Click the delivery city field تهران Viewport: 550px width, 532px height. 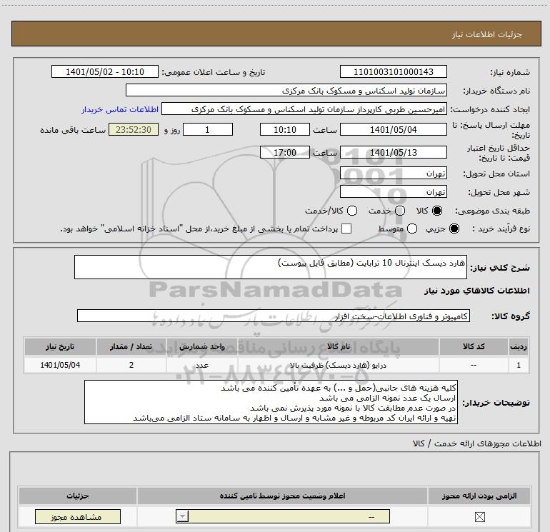(393, 192)
